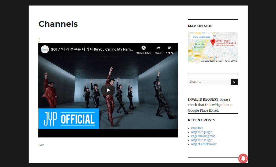The image size is (276, 167).
Task: Open the Map of Eiffel Tower post
Action: point(204,144)
